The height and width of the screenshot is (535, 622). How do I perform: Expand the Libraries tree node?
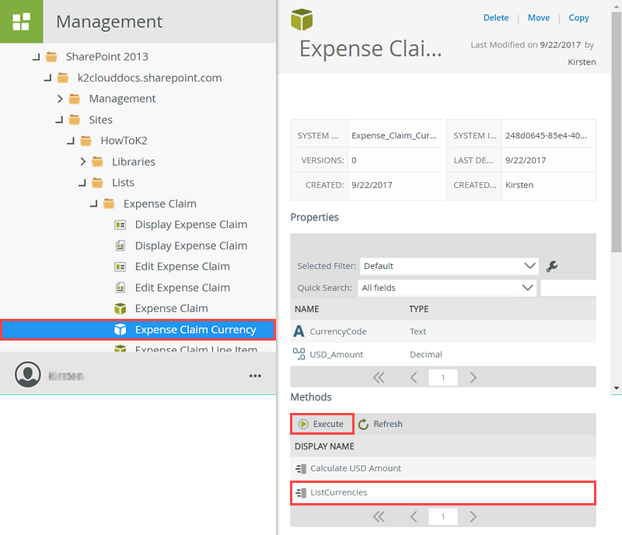click(83, 162)
